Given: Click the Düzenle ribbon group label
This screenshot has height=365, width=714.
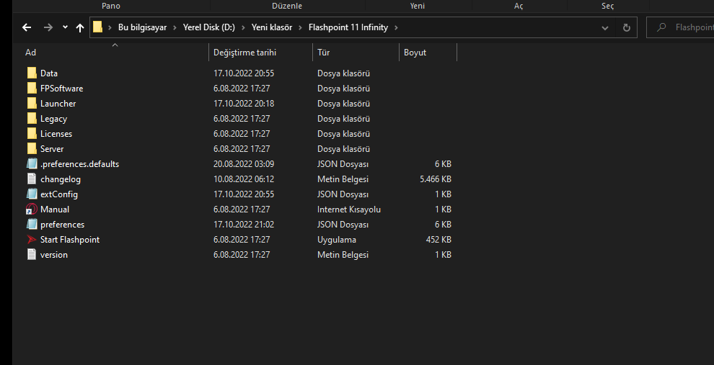Looking at the screenshot, I should 287,6.
